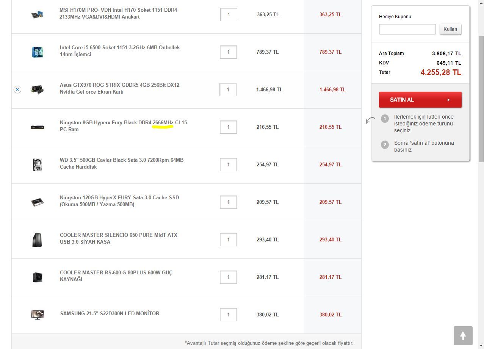The image size is (484, 349).
Task: Remove the Asus GTX970 item with the x icon
Action: pyautogui.click(x=17, y=90)
